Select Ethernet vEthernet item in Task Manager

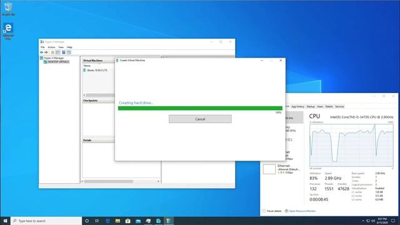282,169
